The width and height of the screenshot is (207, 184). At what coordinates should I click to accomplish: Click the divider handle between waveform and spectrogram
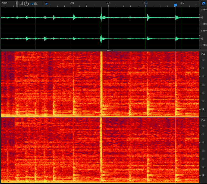[x=110, y=50]
